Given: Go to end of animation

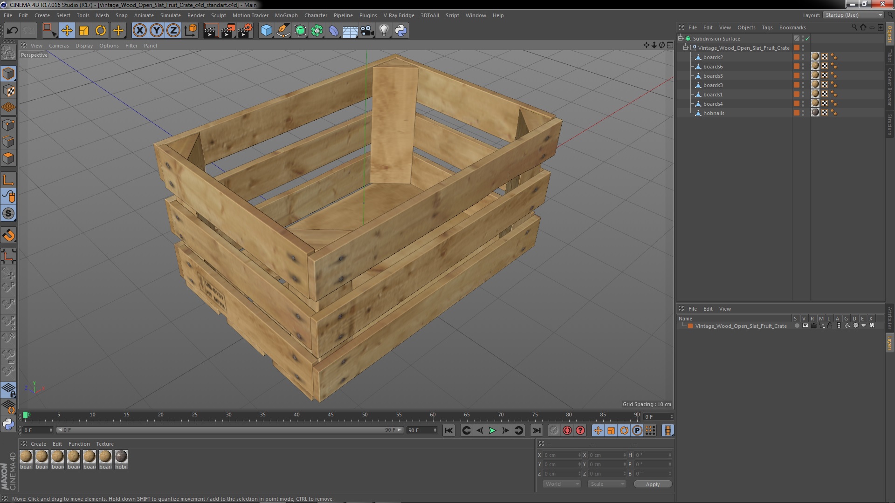Looking at the screenshot, I should 536,430.
